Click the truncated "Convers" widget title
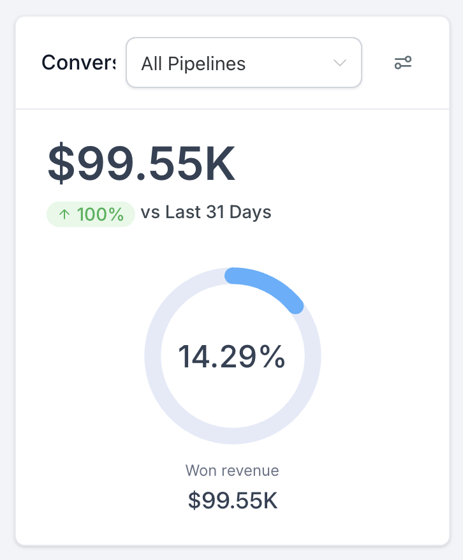 click(78, 63)
